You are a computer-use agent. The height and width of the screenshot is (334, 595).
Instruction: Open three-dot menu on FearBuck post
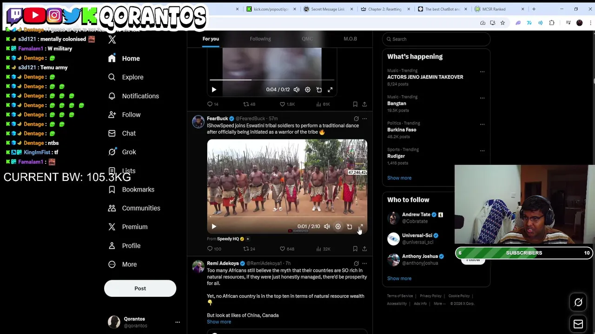pyautogui.click(x=364, y=119)
